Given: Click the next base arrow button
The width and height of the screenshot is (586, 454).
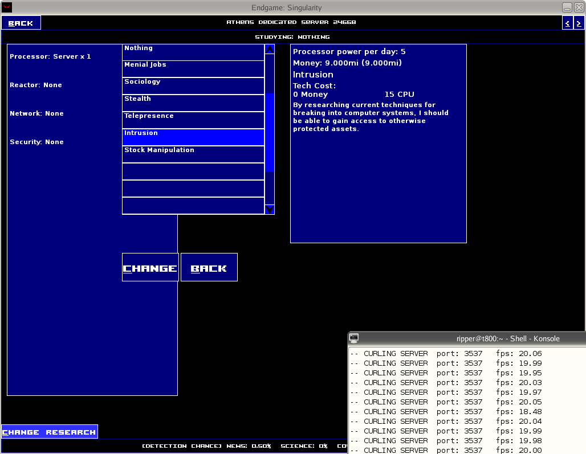Looking at the screenshot, I should pos(579,23).
